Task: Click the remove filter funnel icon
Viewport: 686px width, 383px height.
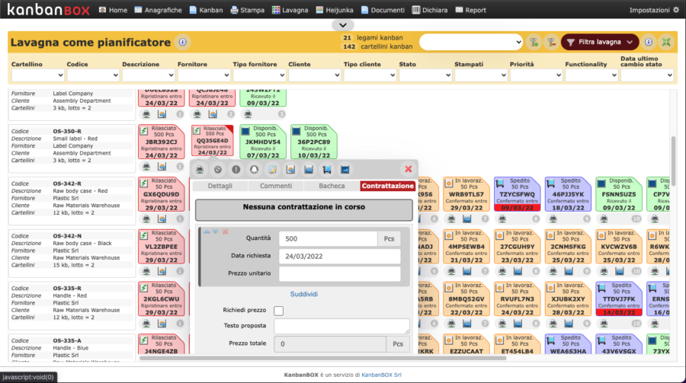Action: 550,43
